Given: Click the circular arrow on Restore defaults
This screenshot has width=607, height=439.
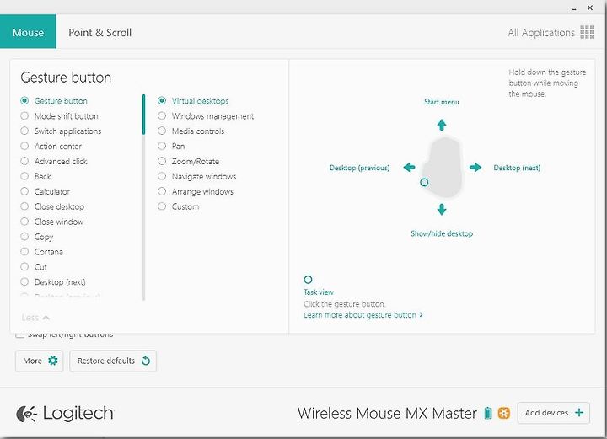Looking at the screenshot, I should (146, 361).
